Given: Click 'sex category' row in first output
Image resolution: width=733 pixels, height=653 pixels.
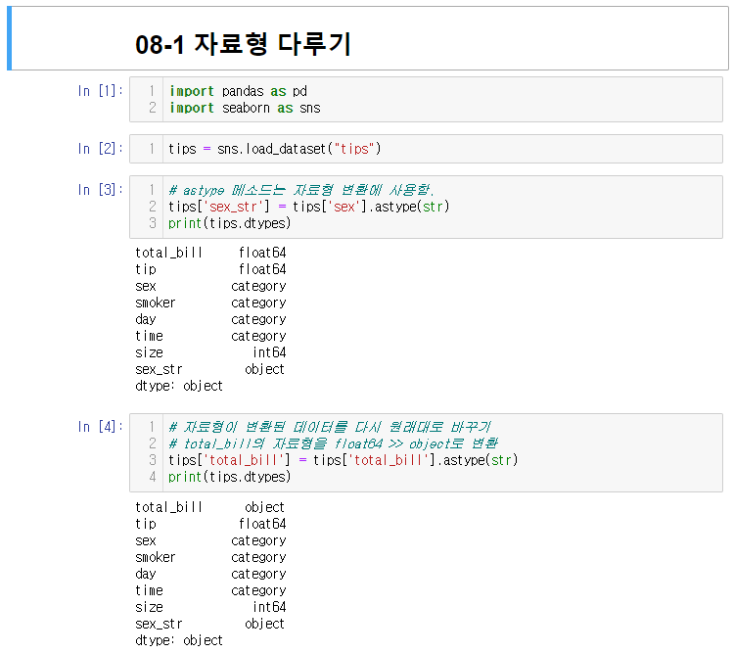Looking at the screenshot, I should click(x=210, y=286).
